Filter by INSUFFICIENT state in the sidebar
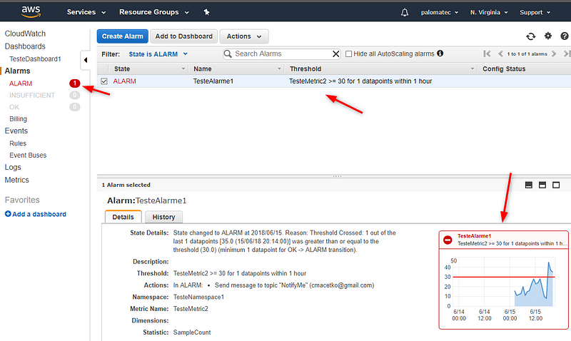The image size is (571, 341). pyautogui.click(x=32, y=96)
